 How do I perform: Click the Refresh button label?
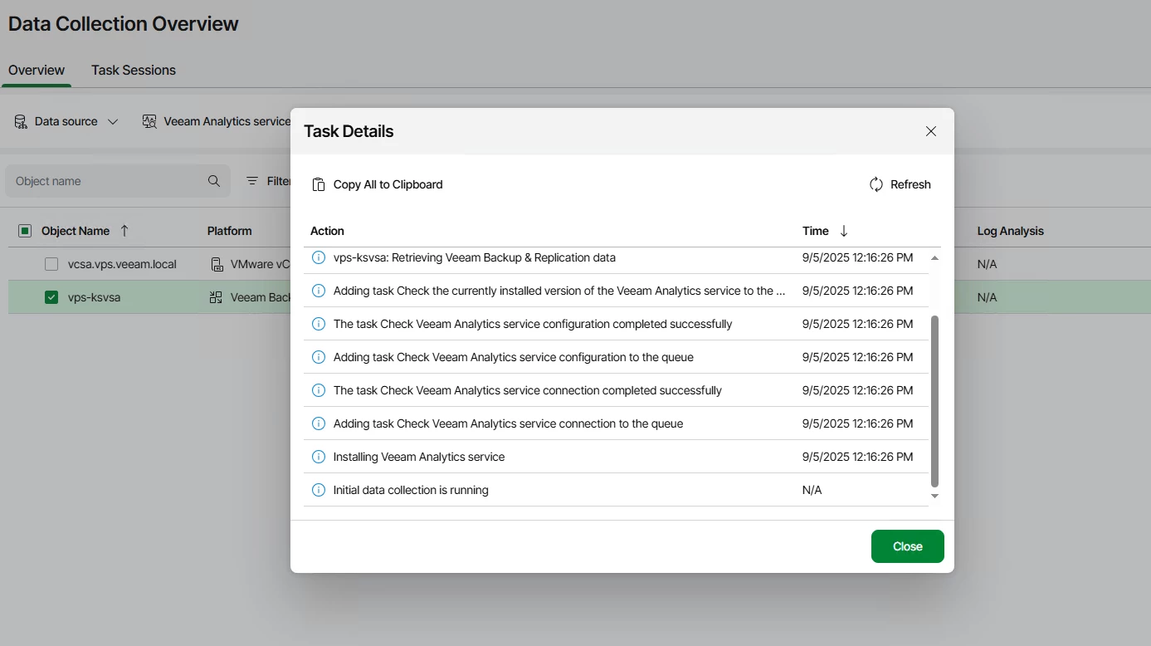tap(910, 184)
